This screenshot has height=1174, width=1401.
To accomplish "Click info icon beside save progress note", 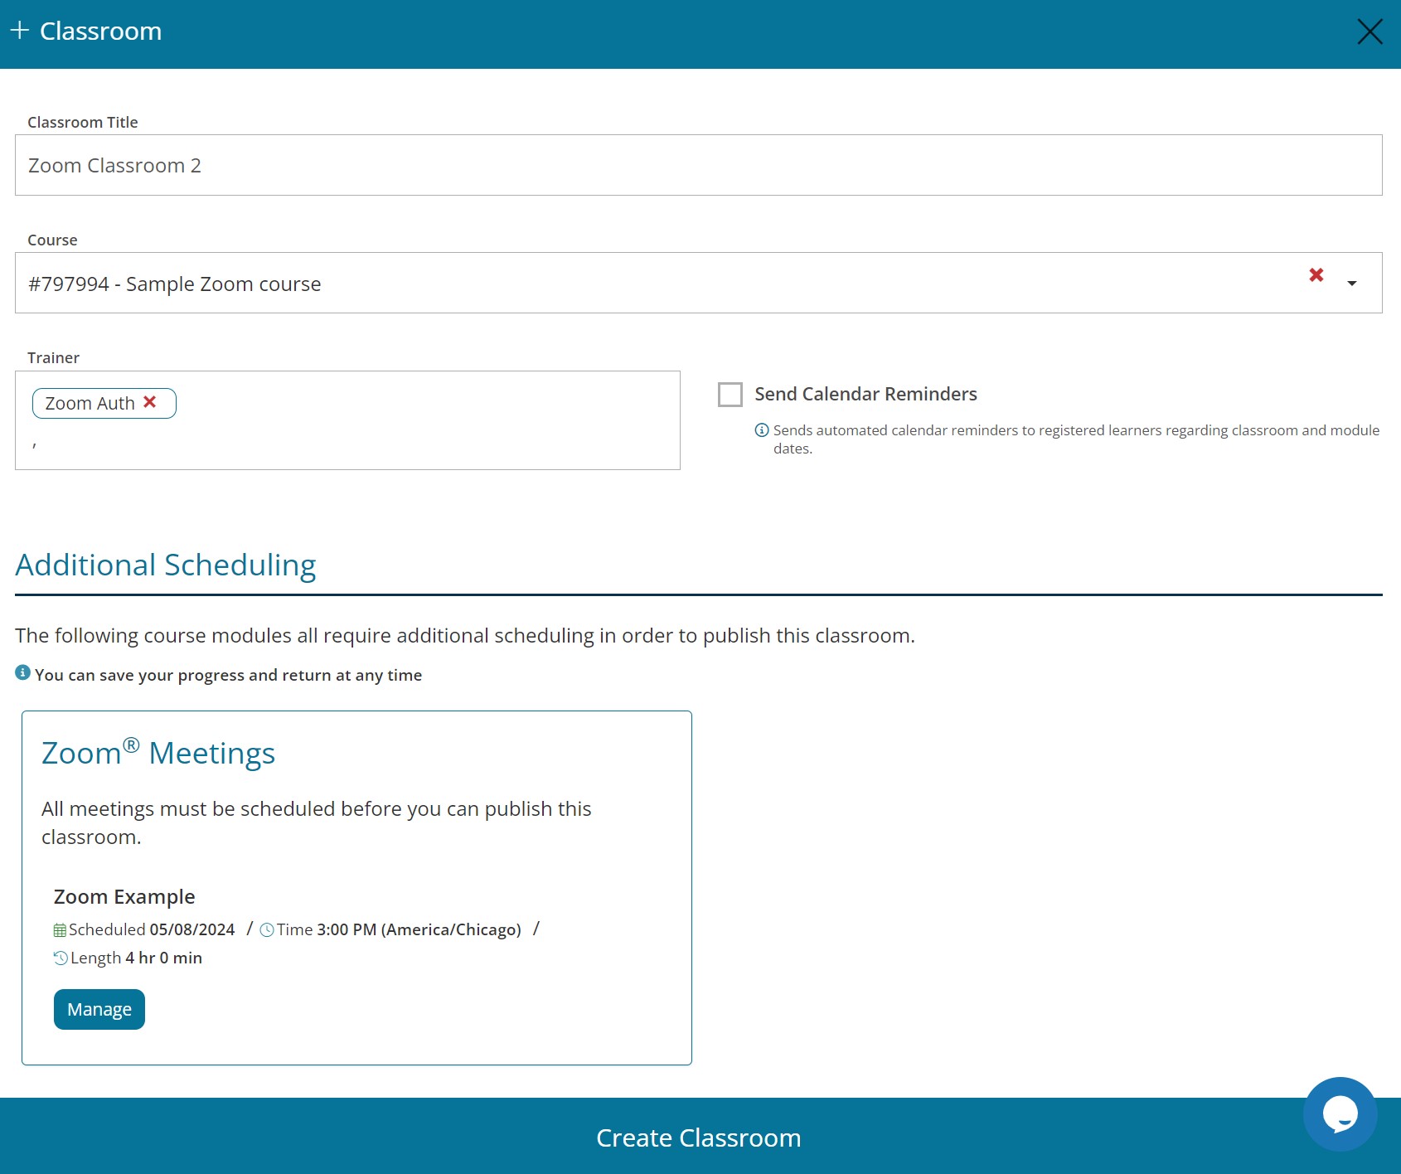I will point(23,673).
